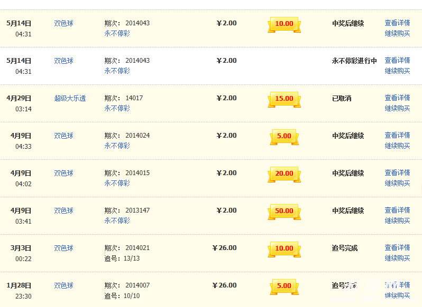Select 双色球 link in the 4月9日 04:02 row
422x307 pixels.
tap(63, 173)
